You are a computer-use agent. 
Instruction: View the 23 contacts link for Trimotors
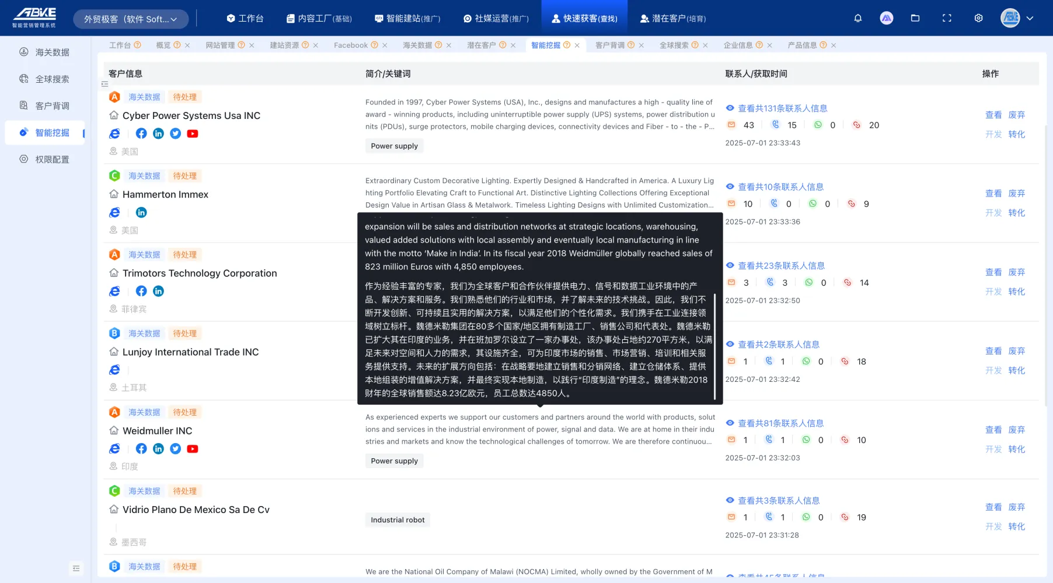click(x=781, y=266)
